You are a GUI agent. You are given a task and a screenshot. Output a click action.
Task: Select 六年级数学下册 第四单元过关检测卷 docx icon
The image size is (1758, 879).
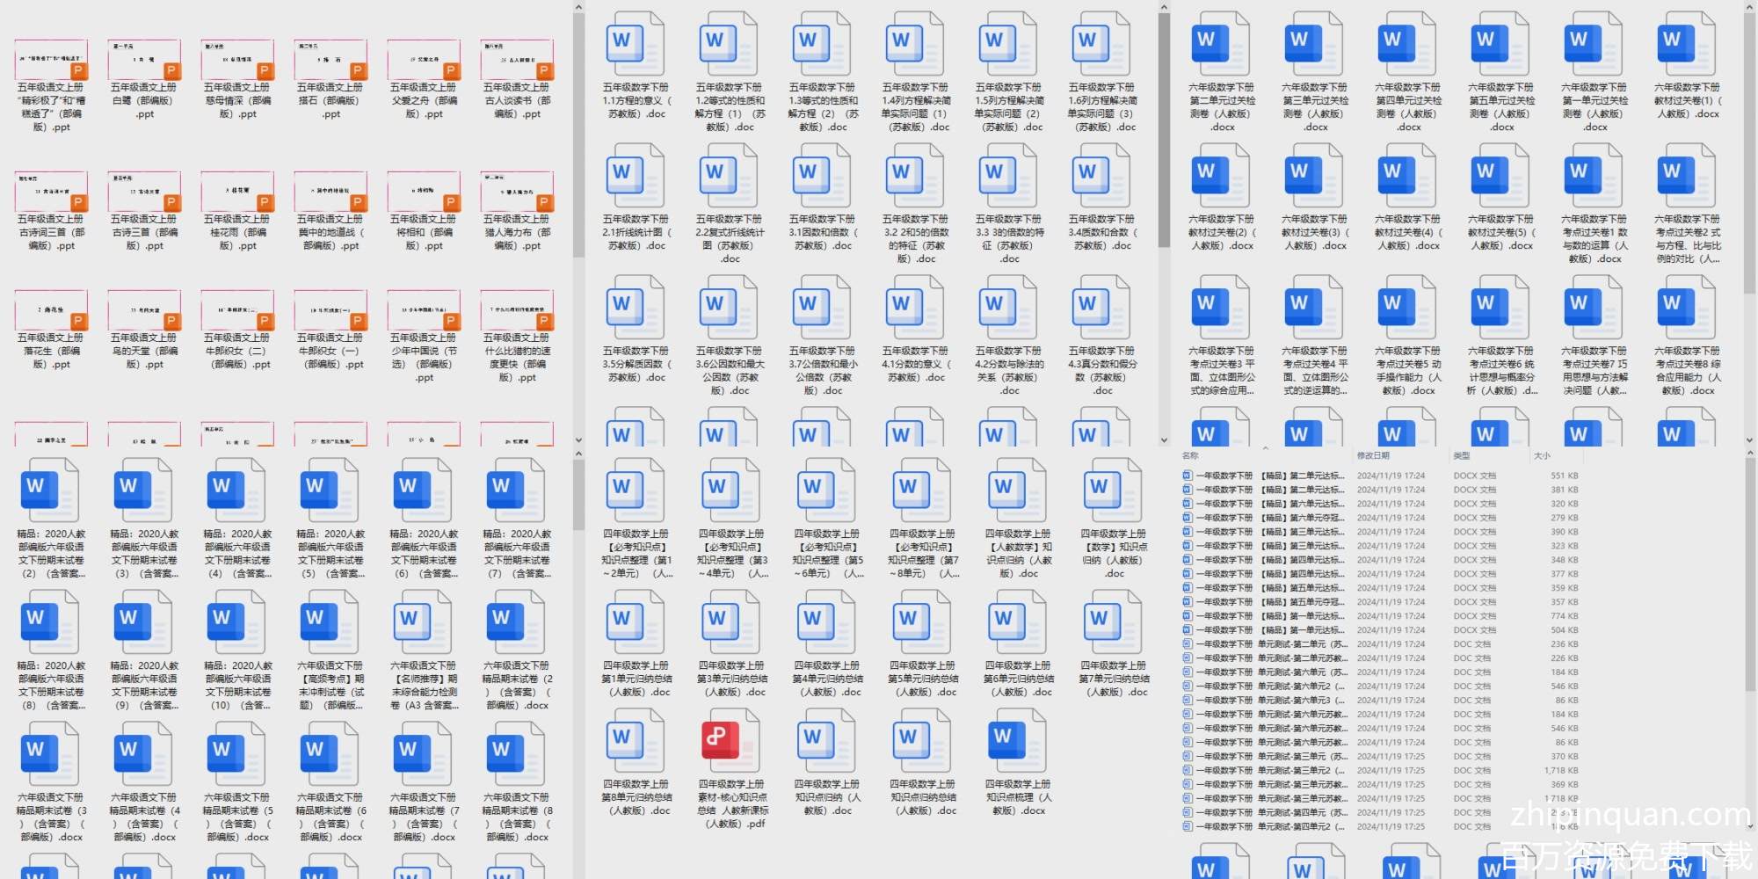pos(1407,44)
